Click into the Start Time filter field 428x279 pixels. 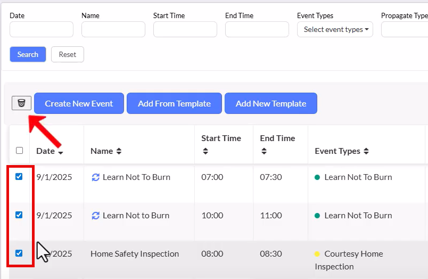point(185,30)
